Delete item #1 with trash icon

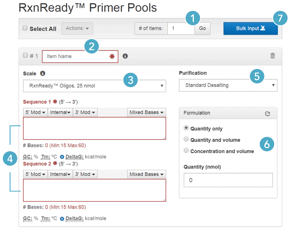pos(273,55)
